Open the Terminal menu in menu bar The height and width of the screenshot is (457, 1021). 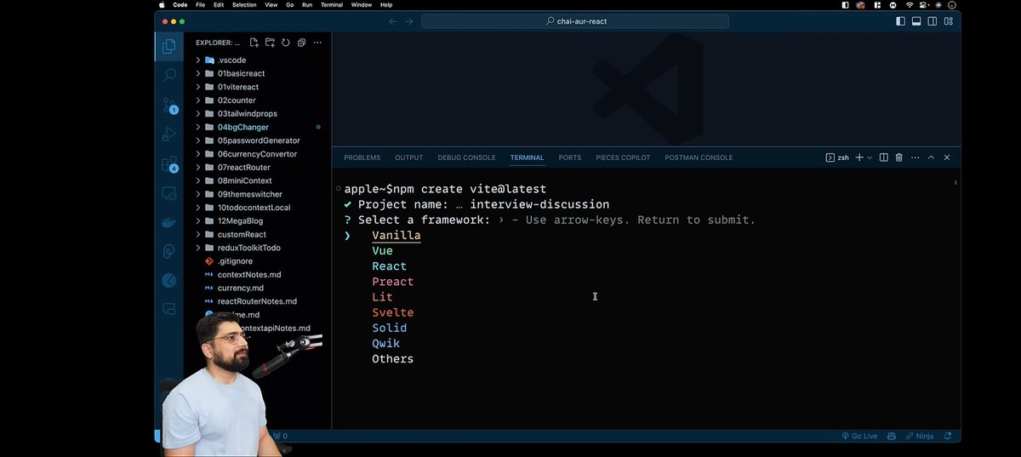(332, 5)
